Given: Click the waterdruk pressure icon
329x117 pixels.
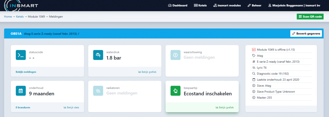Looking at the screenshot, I should pyautogui.click(x=98, y=55).
